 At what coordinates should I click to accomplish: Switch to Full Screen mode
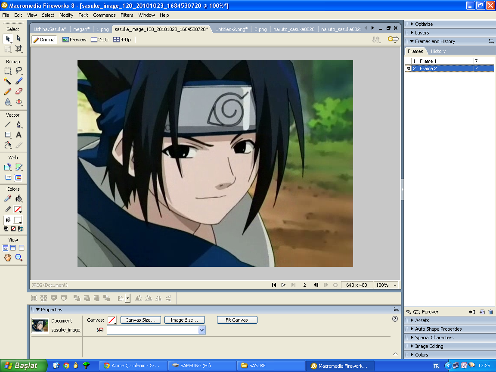pos(22,248)
